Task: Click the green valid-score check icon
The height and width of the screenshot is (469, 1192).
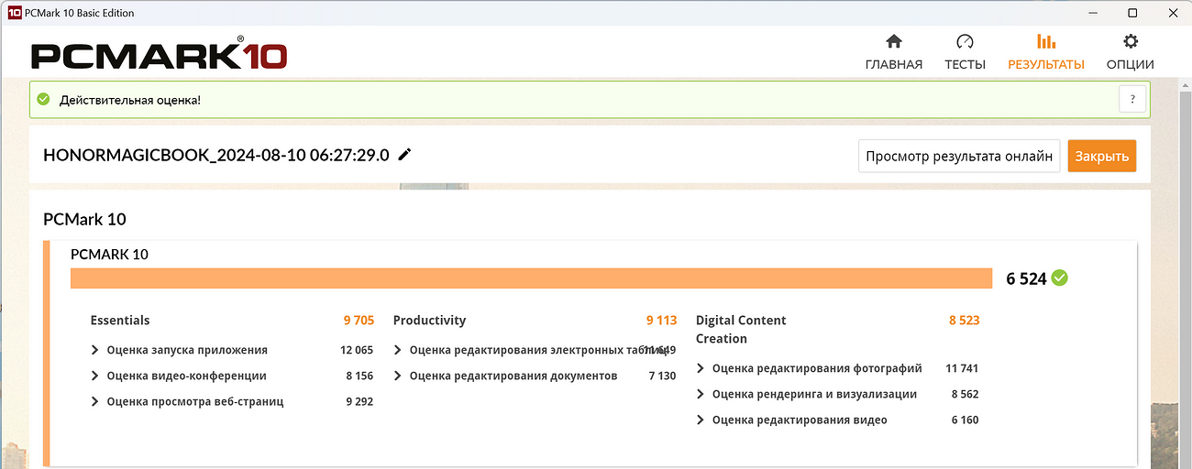Action: click(43, 99)
